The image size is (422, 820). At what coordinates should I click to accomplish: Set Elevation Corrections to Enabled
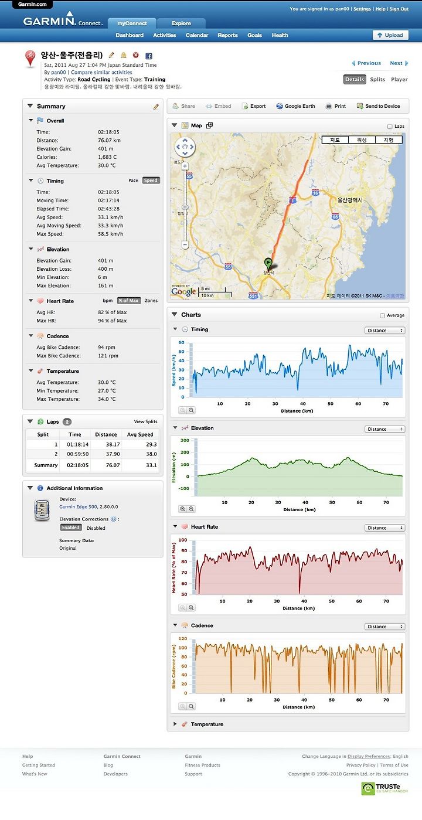point(70,528)
